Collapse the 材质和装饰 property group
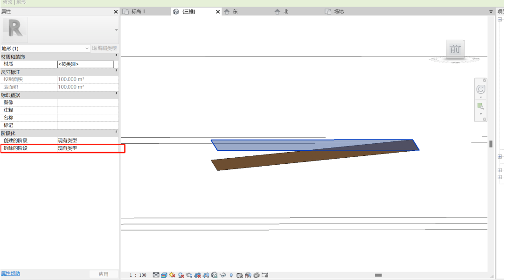The image size is (507, 280). pos(117,56)
